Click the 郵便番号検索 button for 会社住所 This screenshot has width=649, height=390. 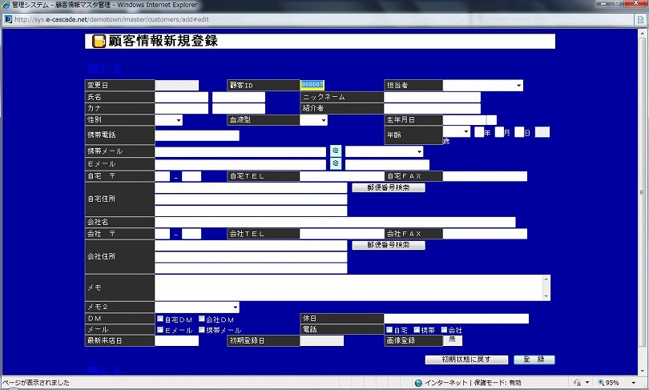point(389,245)
